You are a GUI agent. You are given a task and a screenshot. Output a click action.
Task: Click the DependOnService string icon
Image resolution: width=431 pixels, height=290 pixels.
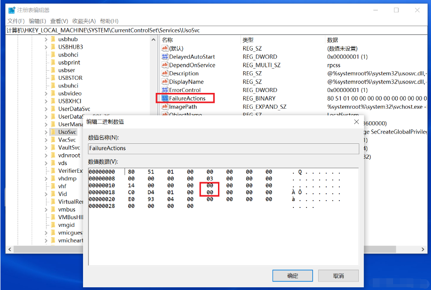point(165,65)
